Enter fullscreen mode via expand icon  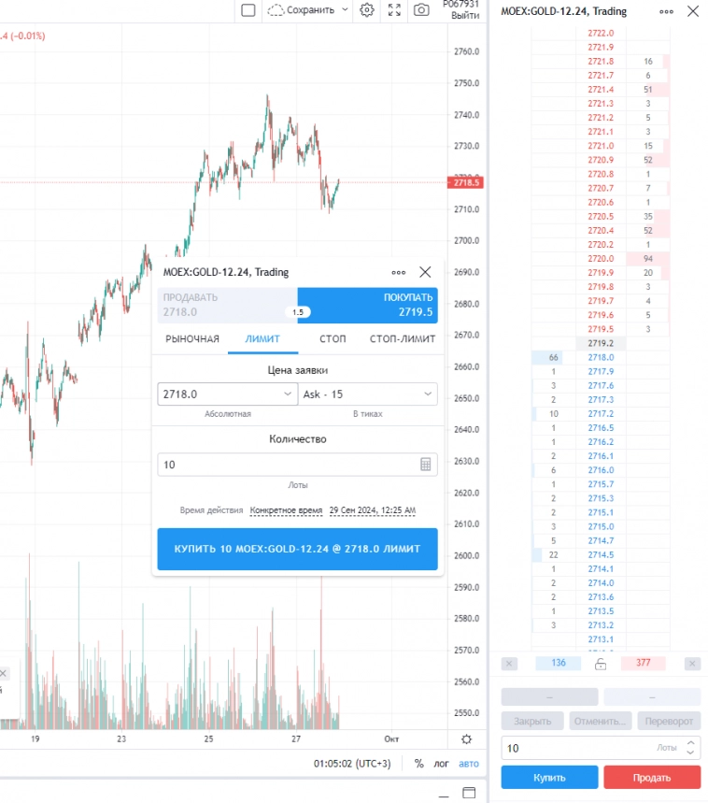[394, 10]
